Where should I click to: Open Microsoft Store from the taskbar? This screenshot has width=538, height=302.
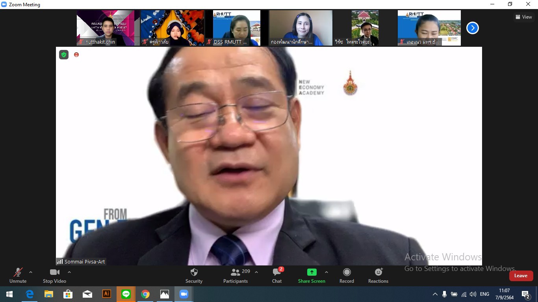point(68,294)
